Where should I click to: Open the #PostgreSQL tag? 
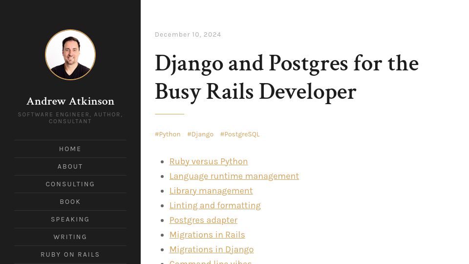240,134
